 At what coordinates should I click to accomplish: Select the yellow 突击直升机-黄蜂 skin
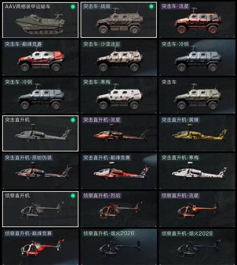pyautogui.click(x=197, y=133)
